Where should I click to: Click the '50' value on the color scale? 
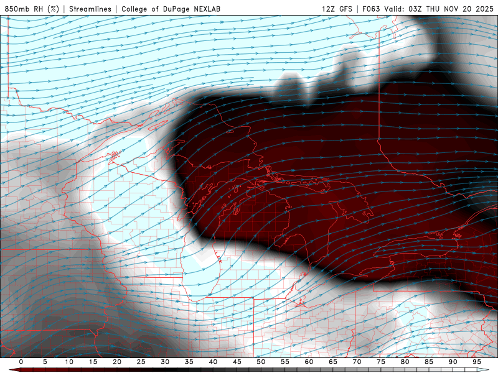click(261, 362)
